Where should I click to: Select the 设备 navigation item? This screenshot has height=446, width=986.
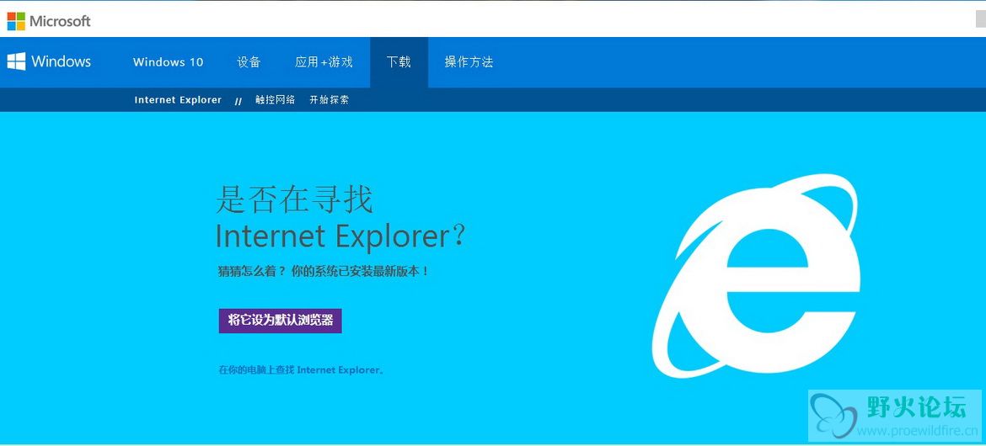coord(249,62)
